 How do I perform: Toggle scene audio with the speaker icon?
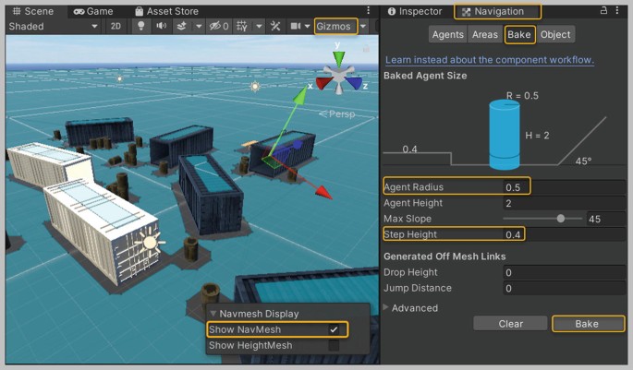click(162, 27)
